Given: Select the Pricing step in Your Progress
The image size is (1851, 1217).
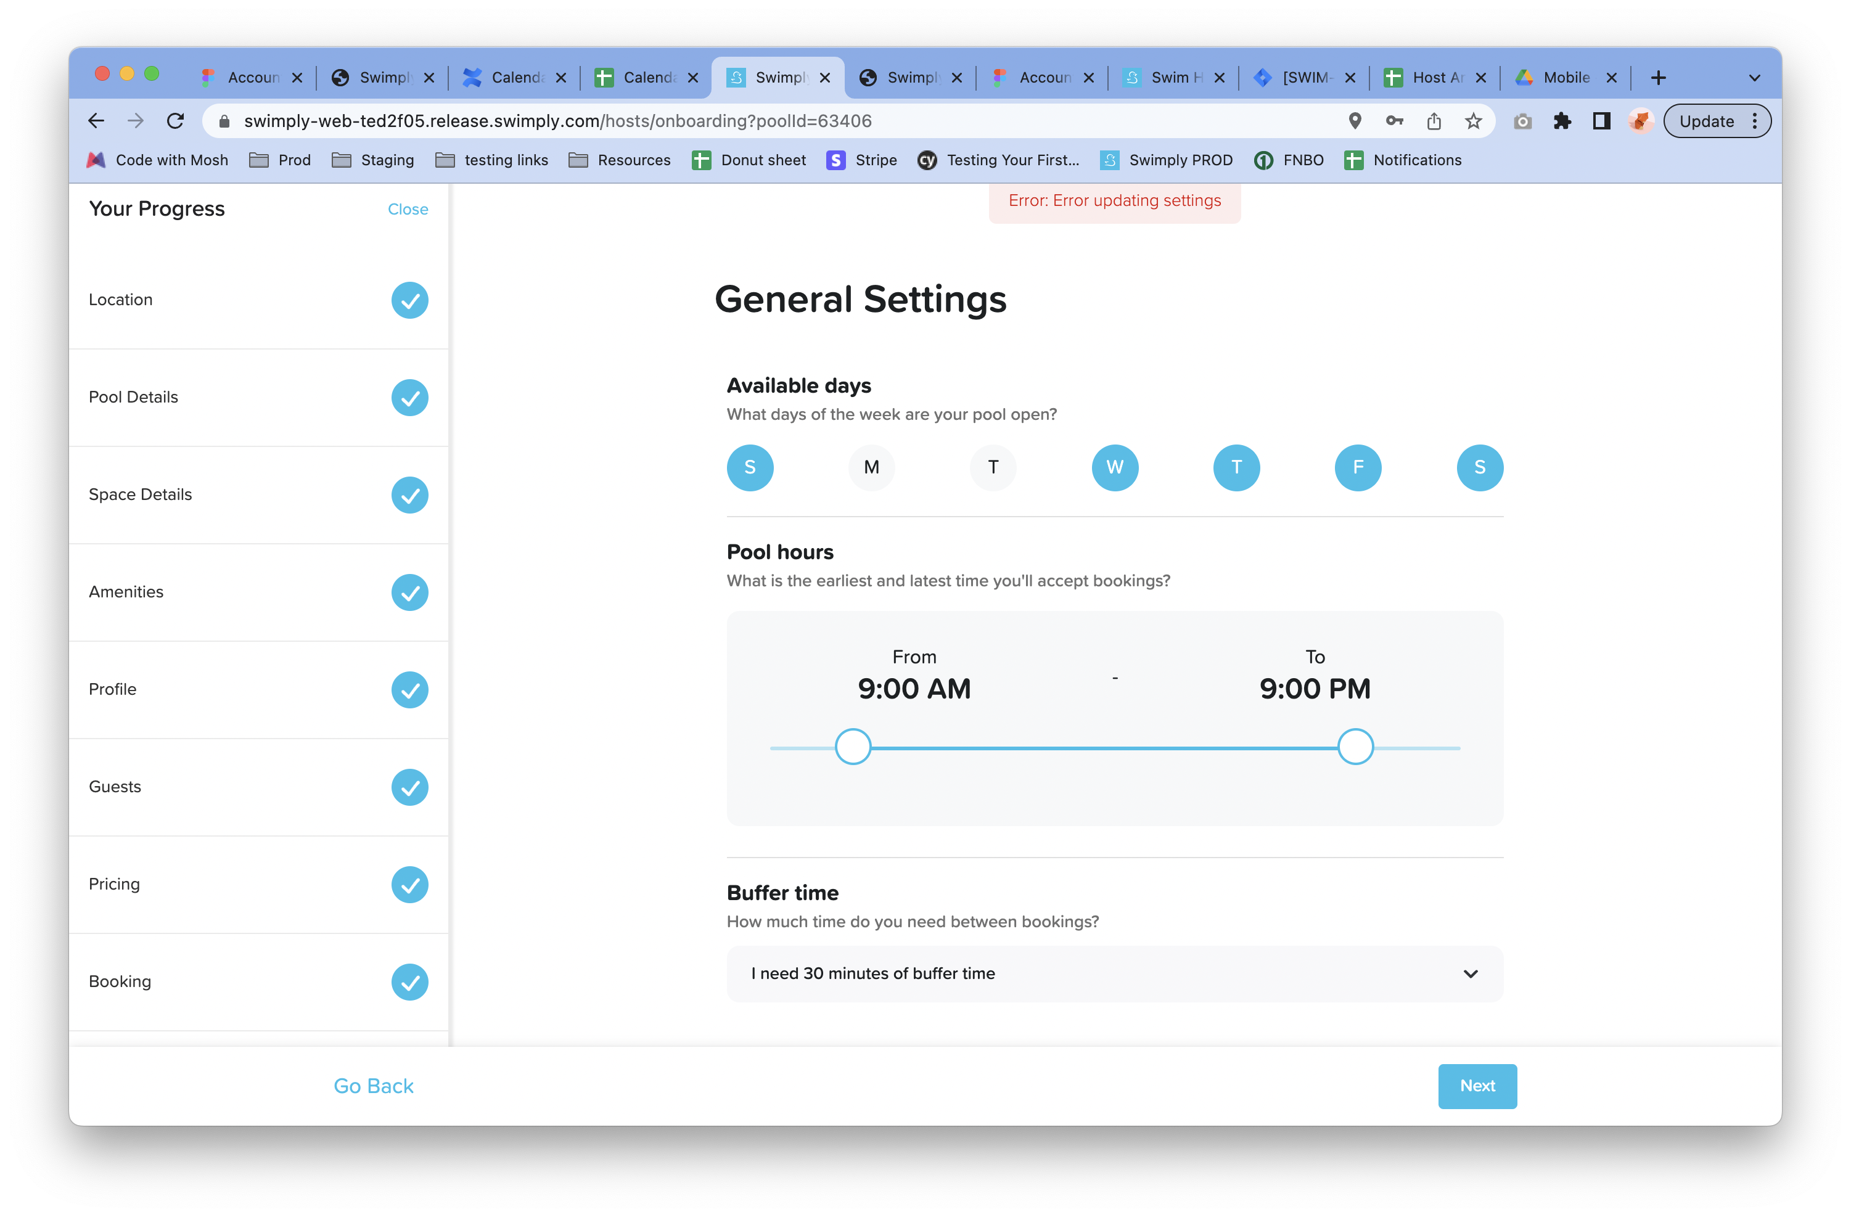Looking at the screenshot, I should (114, 884).
